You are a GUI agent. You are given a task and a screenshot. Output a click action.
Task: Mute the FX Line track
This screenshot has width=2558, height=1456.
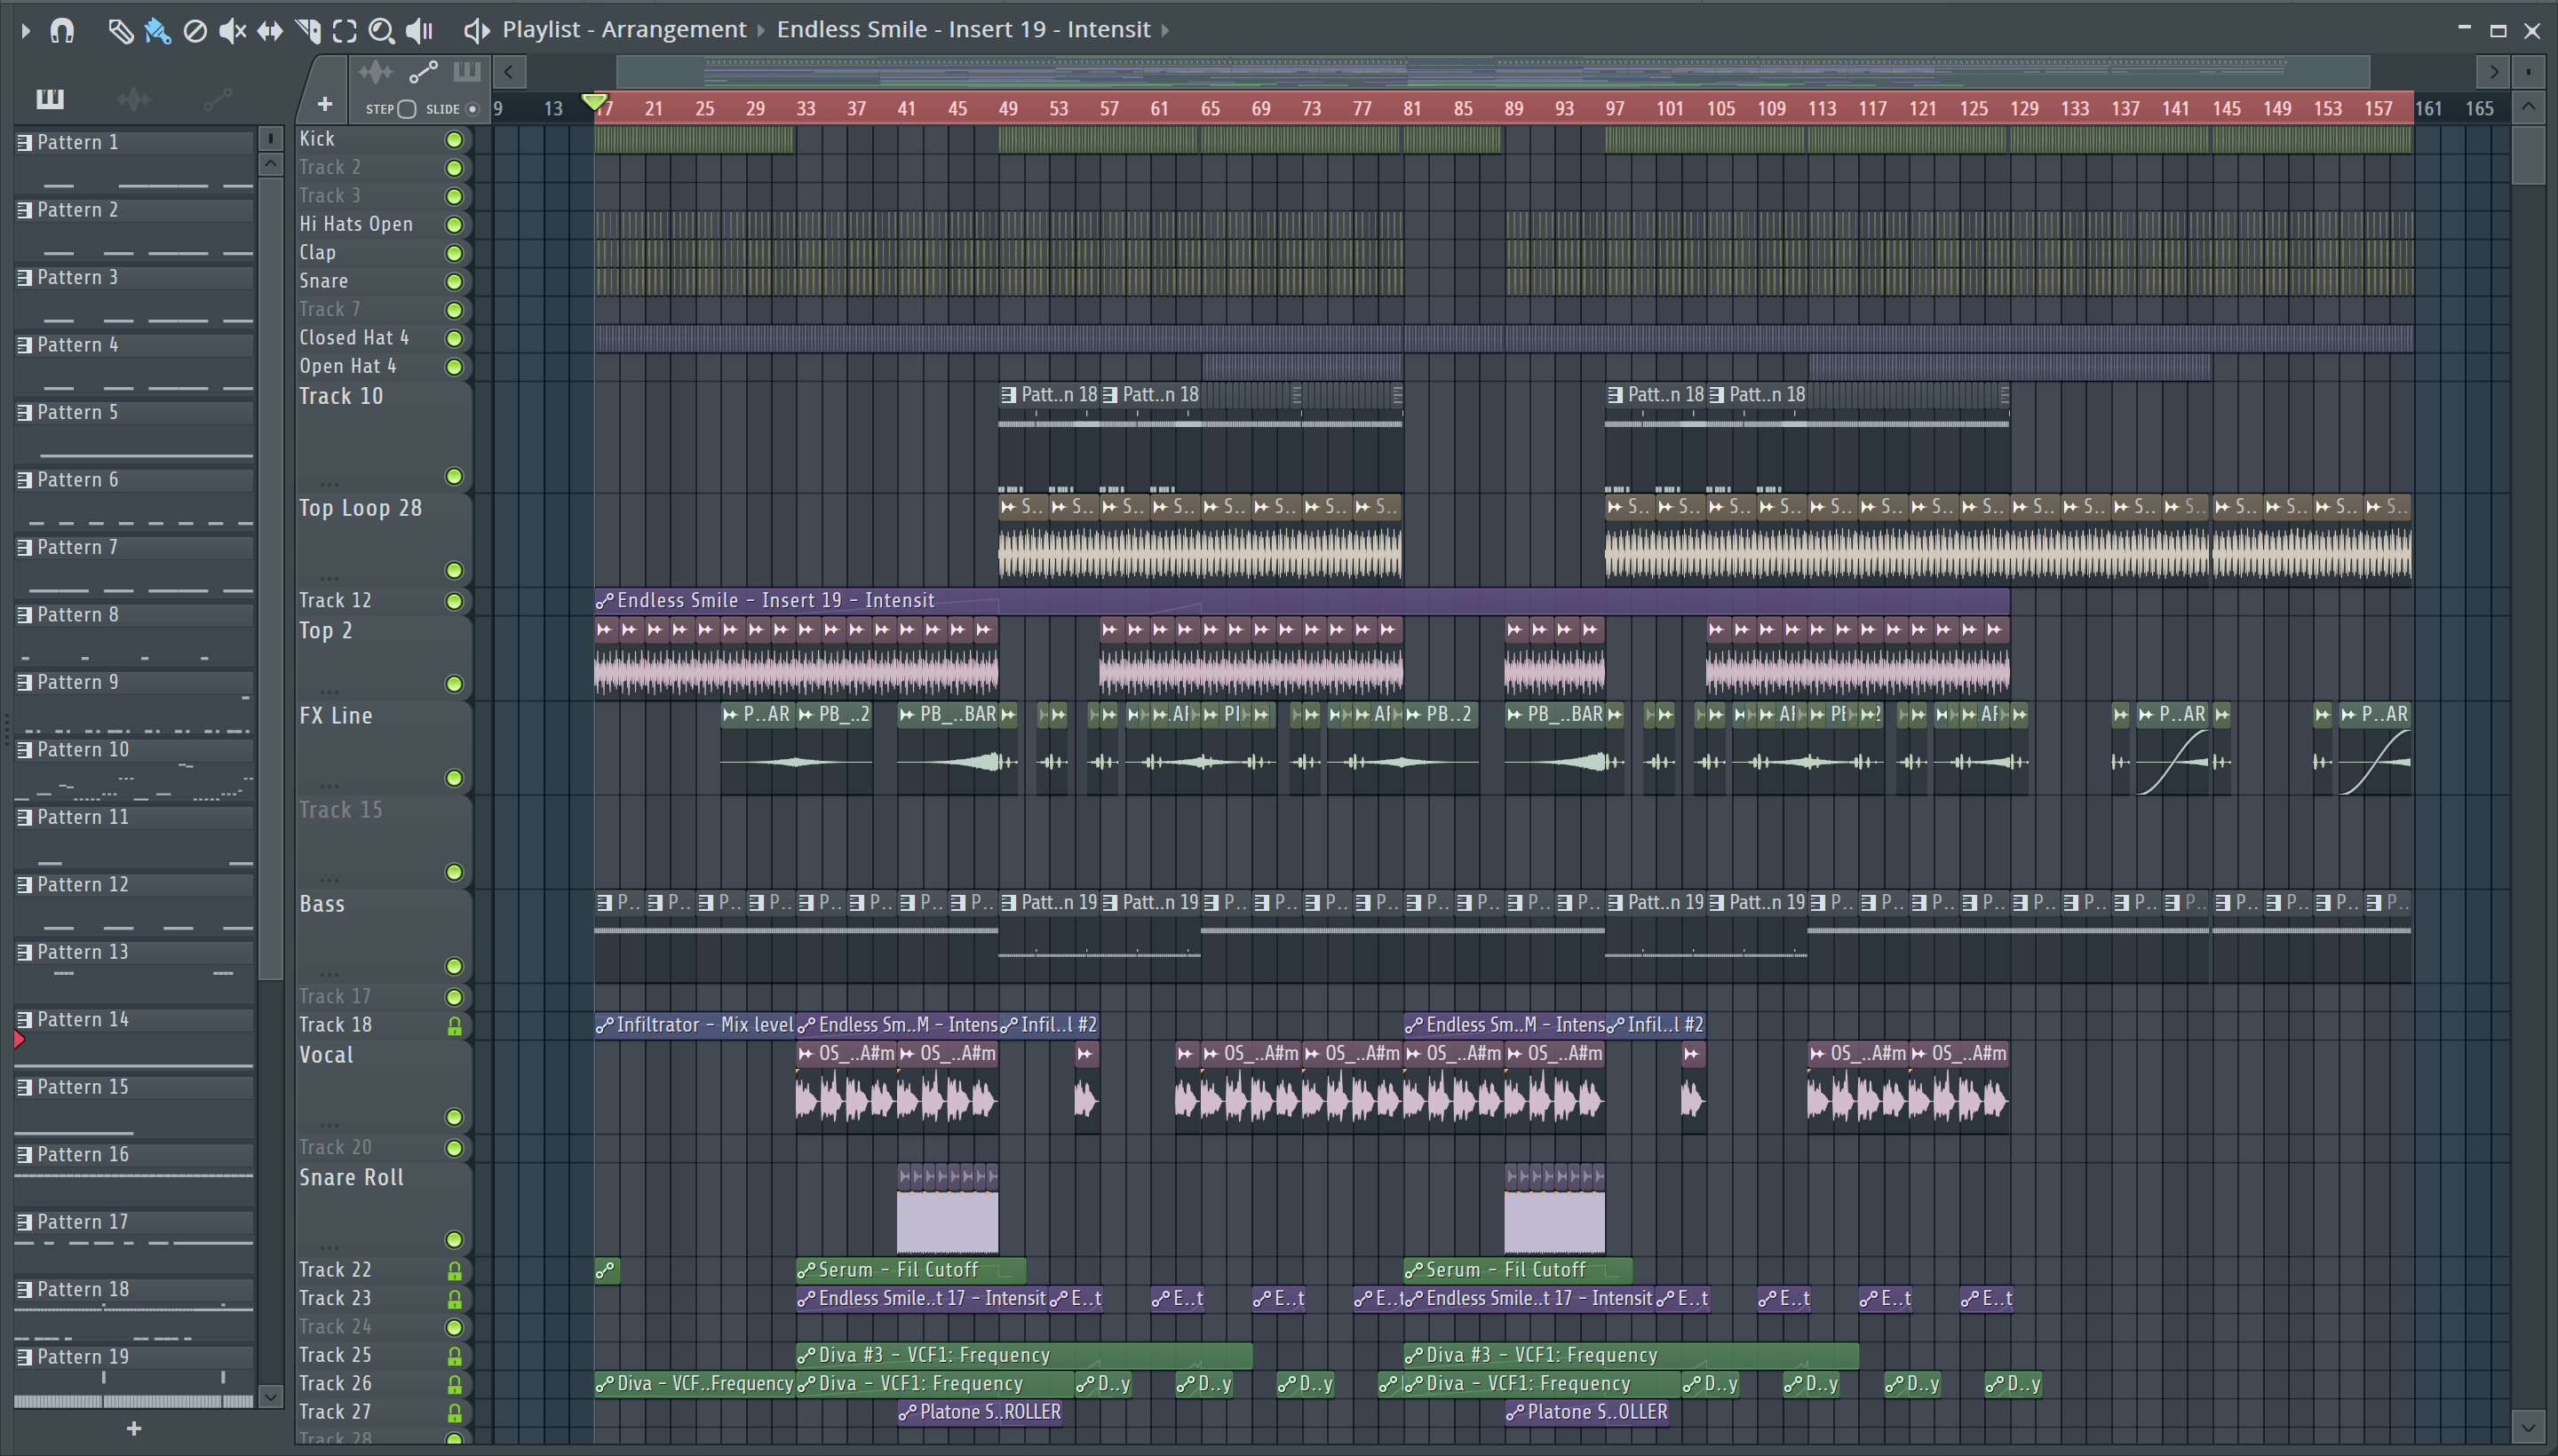click(454, 779)
